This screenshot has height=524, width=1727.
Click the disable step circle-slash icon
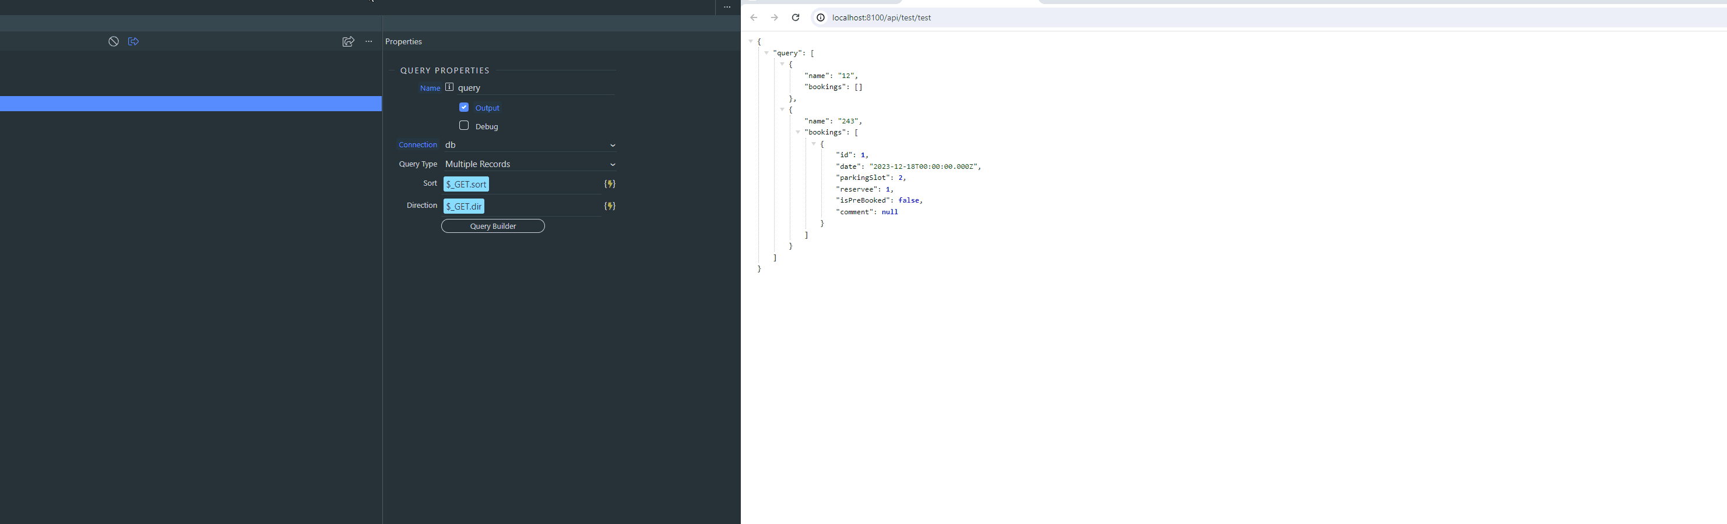tap(113, 41)
